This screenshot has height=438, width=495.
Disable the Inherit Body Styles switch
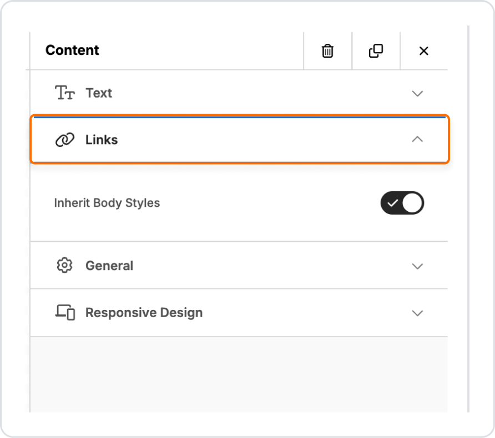[402, 203]
